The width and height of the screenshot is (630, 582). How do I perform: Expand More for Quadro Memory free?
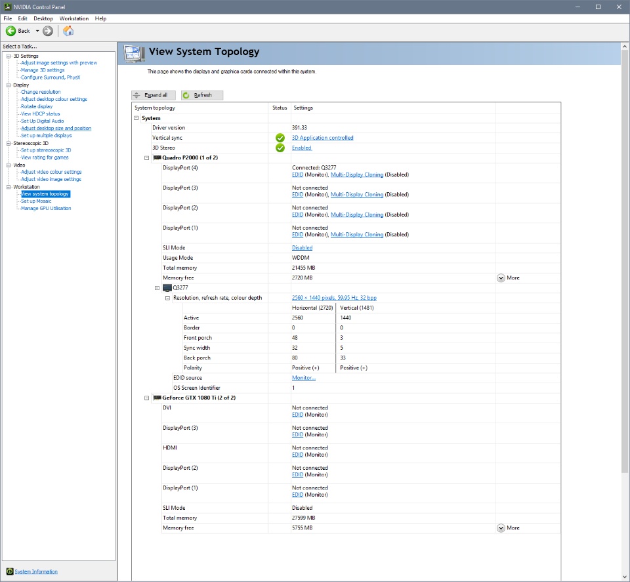pos(508,278)
